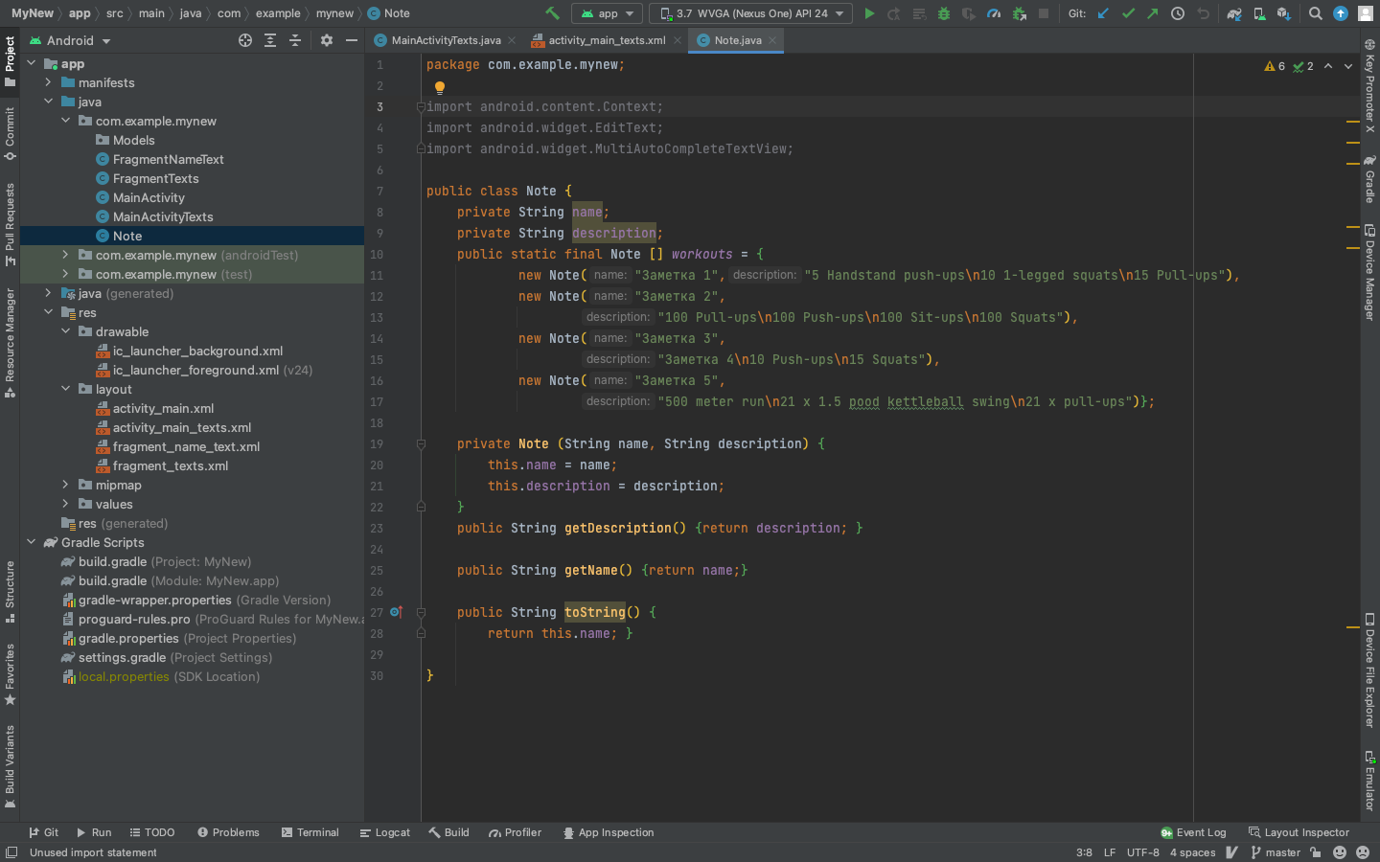
Task: Run the app with the green play button
Action: [869, 13]
